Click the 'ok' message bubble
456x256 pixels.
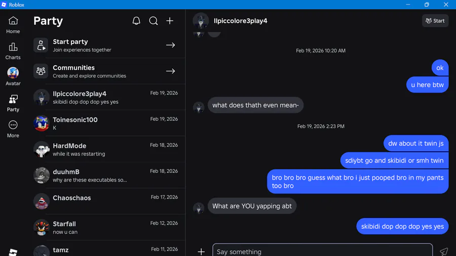tap(440, 68)
